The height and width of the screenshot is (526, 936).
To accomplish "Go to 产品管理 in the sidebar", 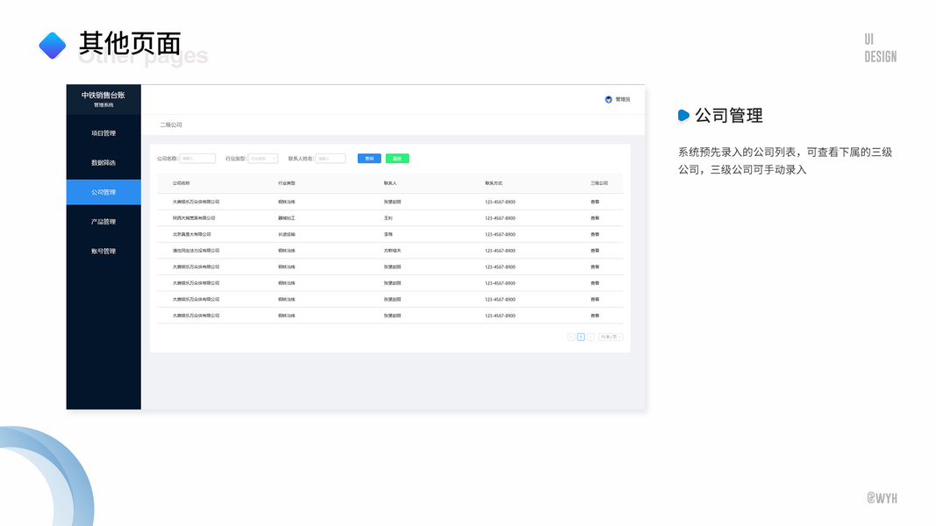I will click(x=104, y=222).
